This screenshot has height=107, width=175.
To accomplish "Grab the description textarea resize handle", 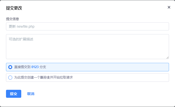I will 167,58.
